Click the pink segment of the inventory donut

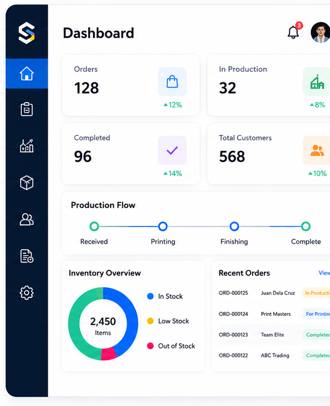(109, 354)
